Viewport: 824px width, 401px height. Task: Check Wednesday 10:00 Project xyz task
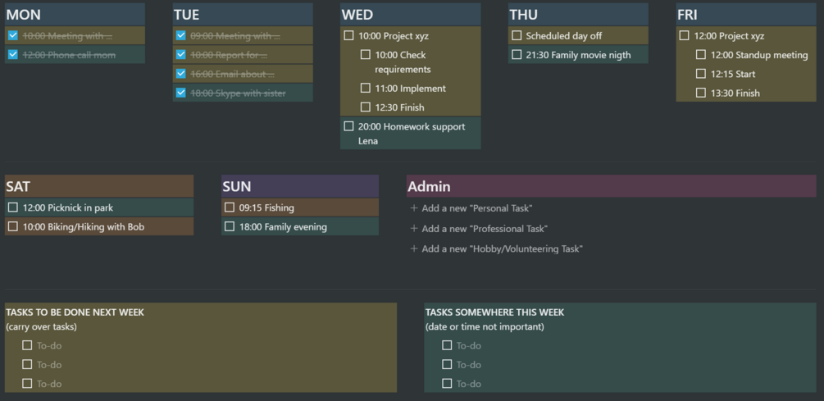point(348,35)
